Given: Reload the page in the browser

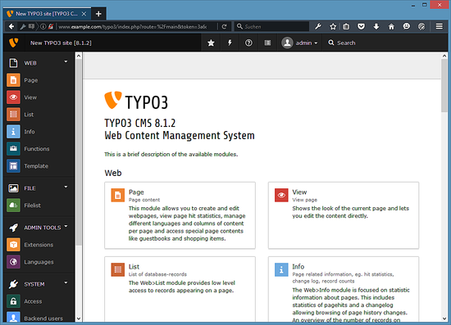Looking at the screenshot, I should 225,27.
